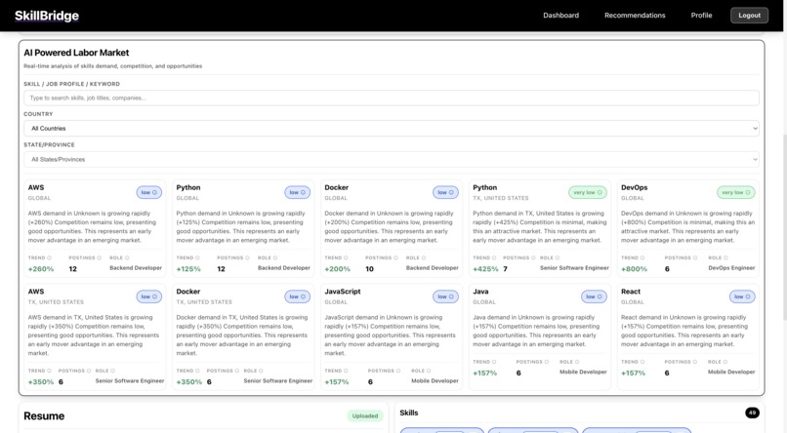The image size is (787, 433).
Task: Click the 'low' badge on Docker TX card
Action: (x=297, y=296)
